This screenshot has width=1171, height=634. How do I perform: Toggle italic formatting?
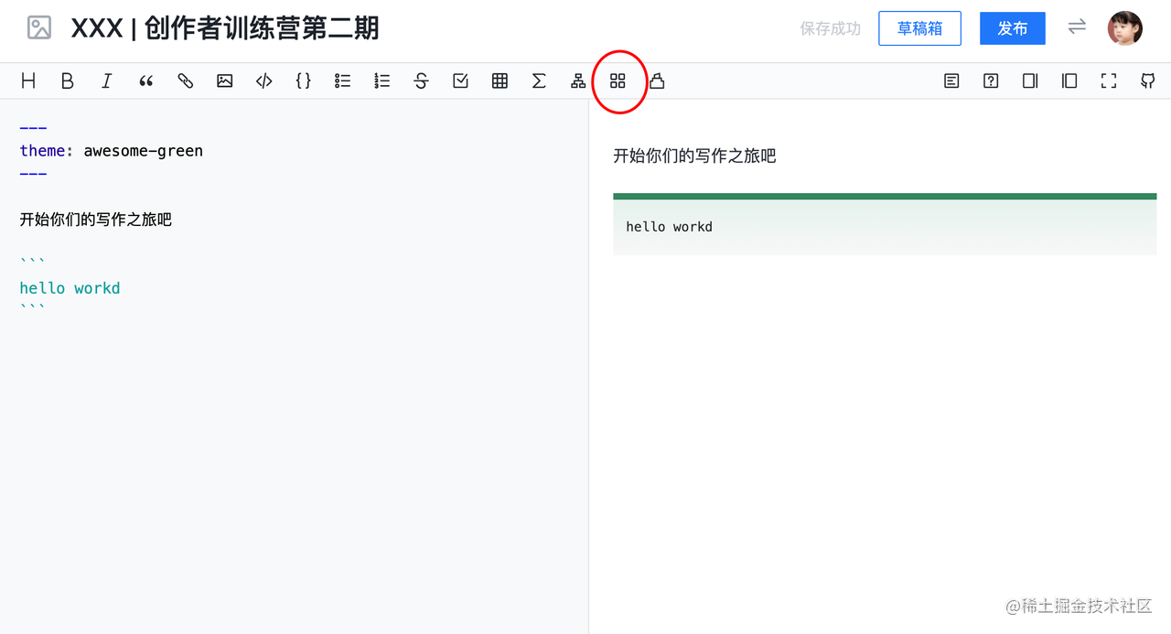(x=107, y=81)
